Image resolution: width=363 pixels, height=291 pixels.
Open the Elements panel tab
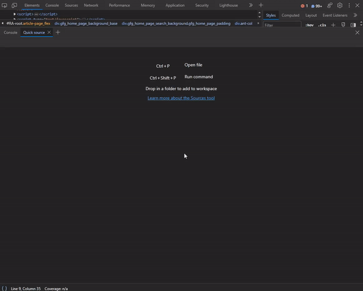32,5
